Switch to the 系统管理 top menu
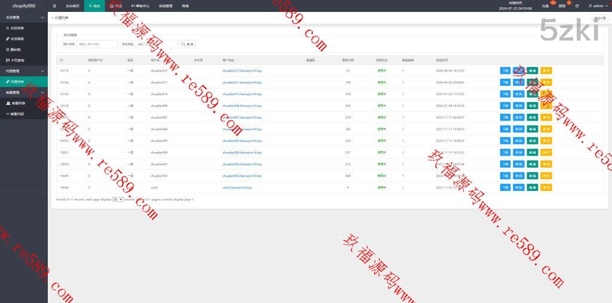The width and height of the screenshot is (612, 303). pyautogui.click(x=165, y=6)
